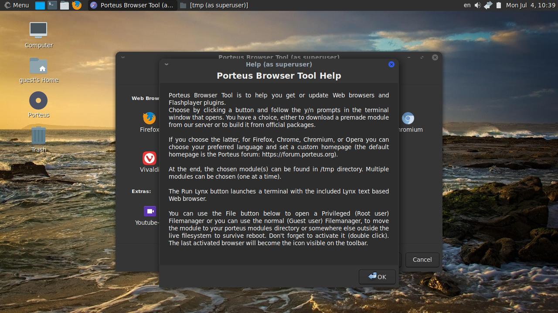Image resolution: width=558 pixels, height=313 pixels.
Task: Click Cancel in Porteus Browser Tool
Action: (422, 260)
